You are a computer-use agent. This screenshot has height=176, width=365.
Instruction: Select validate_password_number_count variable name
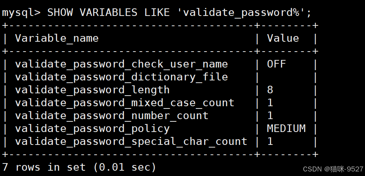coord(112,116)
